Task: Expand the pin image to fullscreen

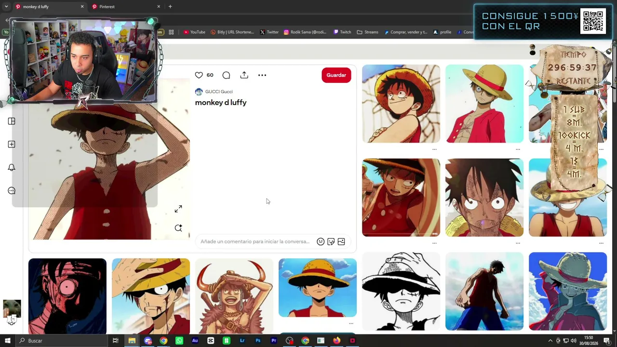Action: tap(178, 209)
